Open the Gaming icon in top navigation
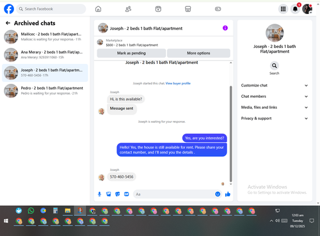The height and width of the screenshot is (236, 320). tap(218, 9)
